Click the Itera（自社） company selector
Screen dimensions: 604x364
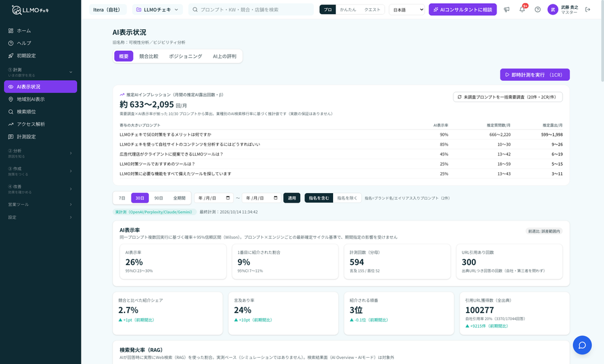coord(108,10)
